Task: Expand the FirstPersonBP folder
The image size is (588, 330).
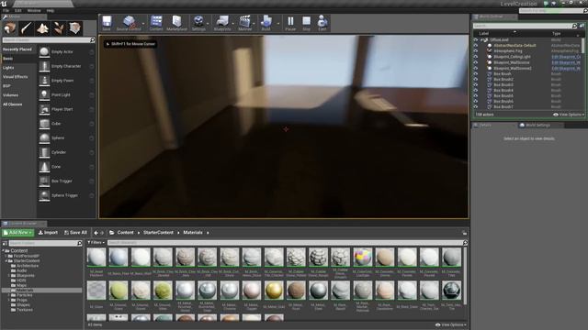Action: click(x=6, y=256)
